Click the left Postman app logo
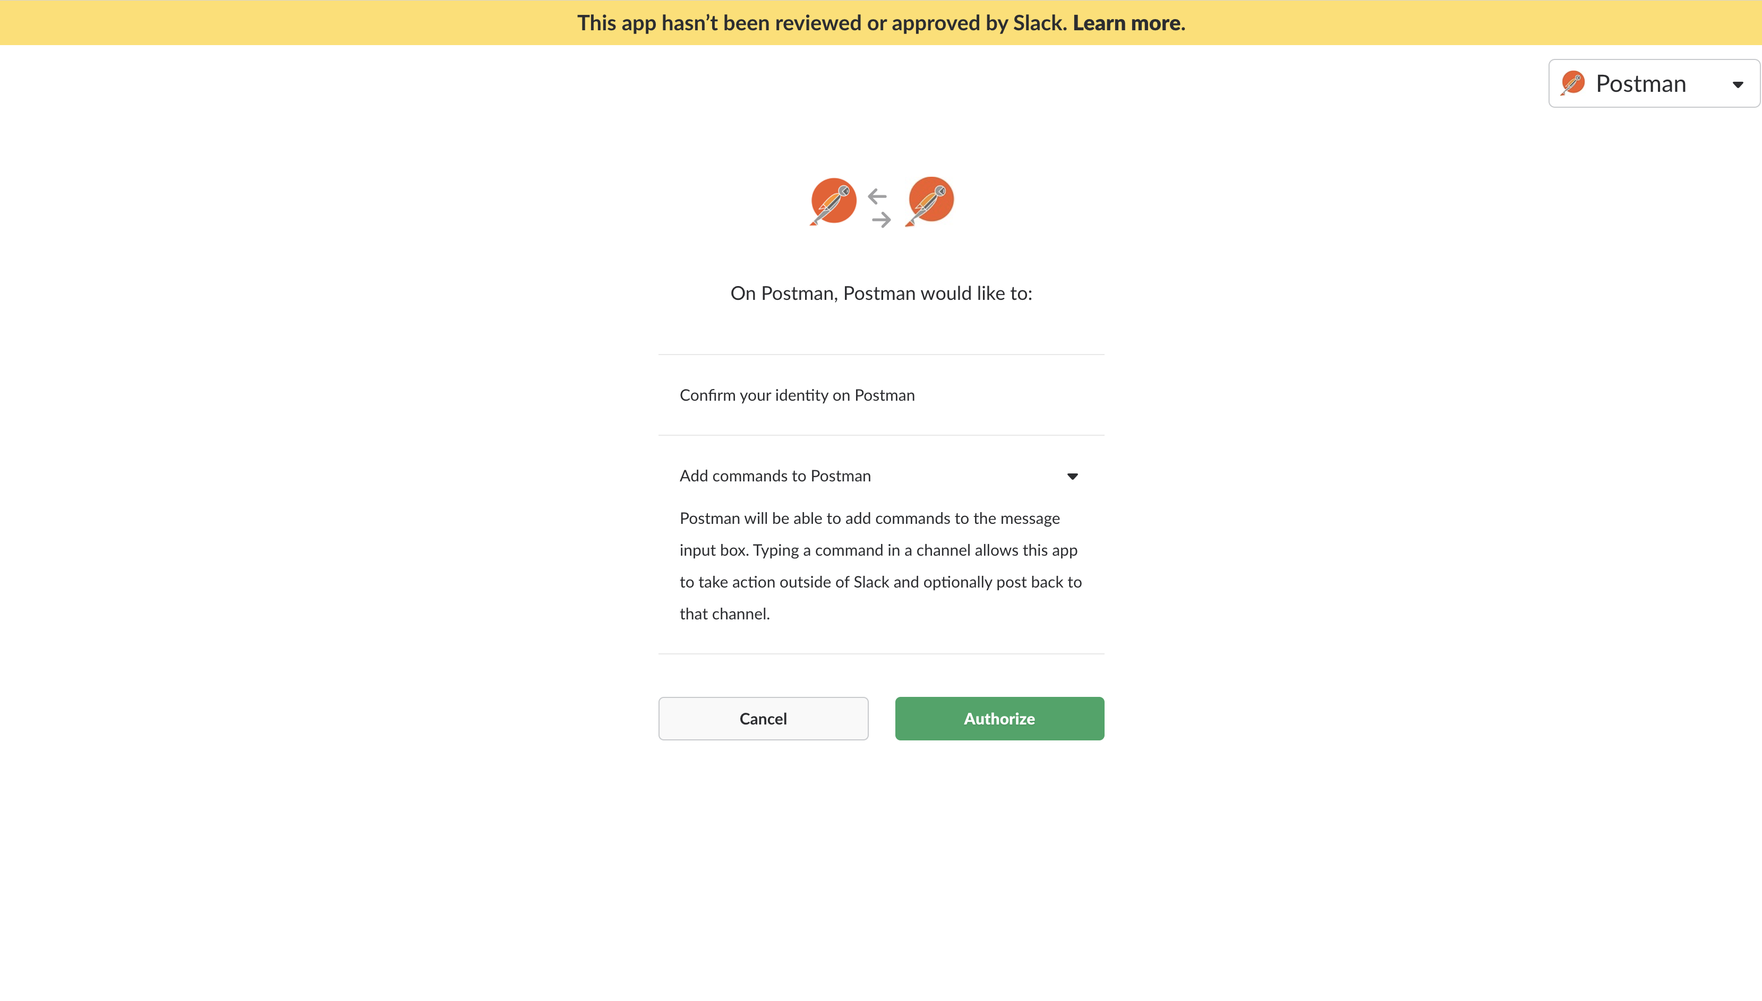 (x=833, y=201)
